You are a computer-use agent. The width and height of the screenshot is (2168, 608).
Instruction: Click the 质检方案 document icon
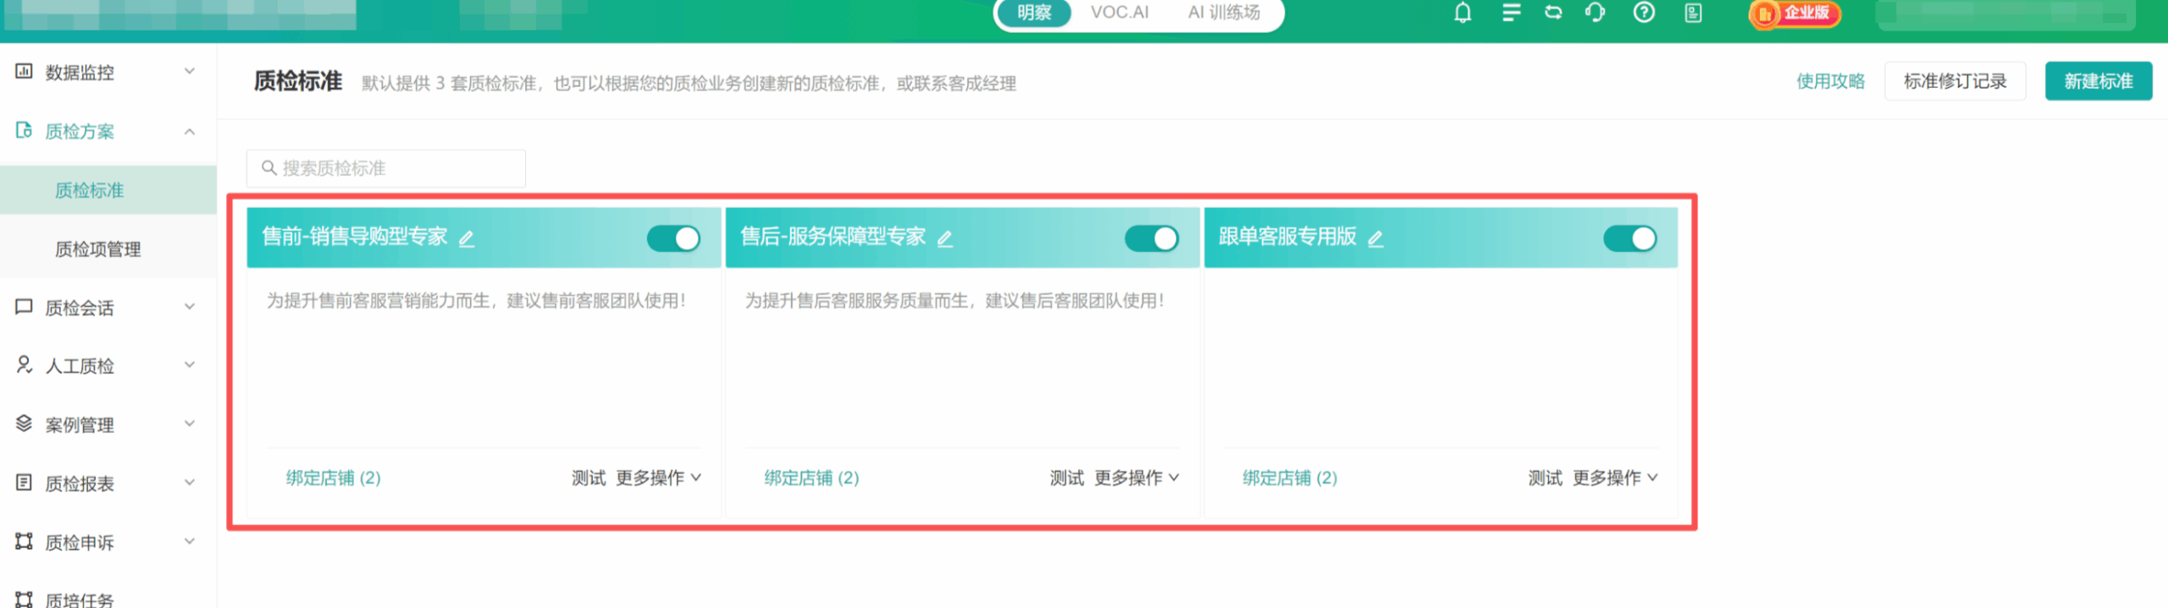tap(24, 130)
